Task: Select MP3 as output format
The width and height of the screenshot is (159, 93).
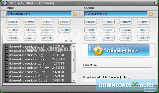Action: (108, 22)
